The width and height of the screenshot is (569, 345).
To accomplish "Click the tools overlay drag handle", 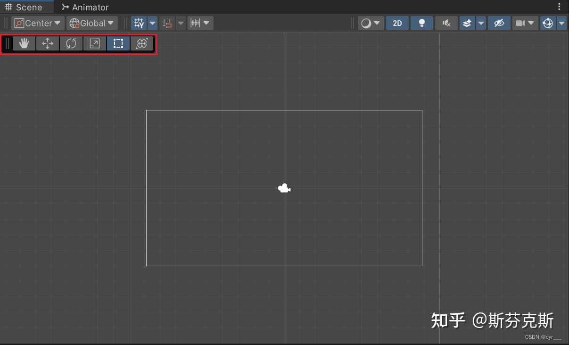I will coord(7,44).
